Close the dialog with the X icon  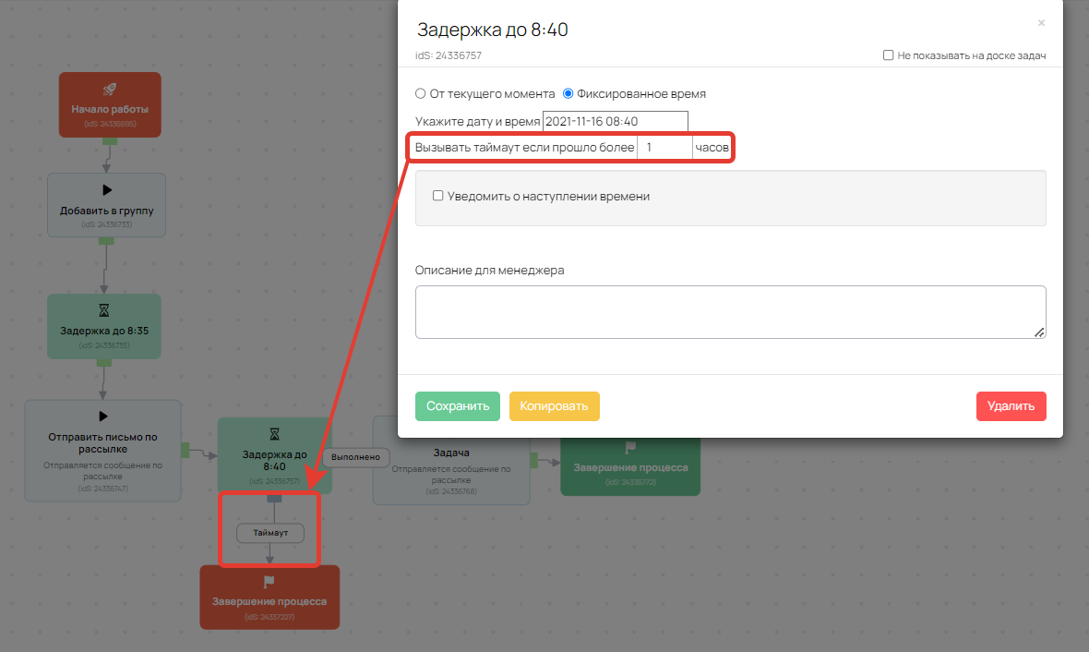coord(1041,23)
